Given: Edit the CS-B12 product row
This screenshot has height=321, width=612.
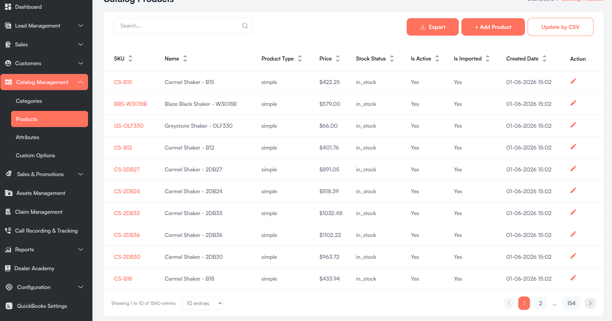Looking at the screenshot, I should pos(573,147).
